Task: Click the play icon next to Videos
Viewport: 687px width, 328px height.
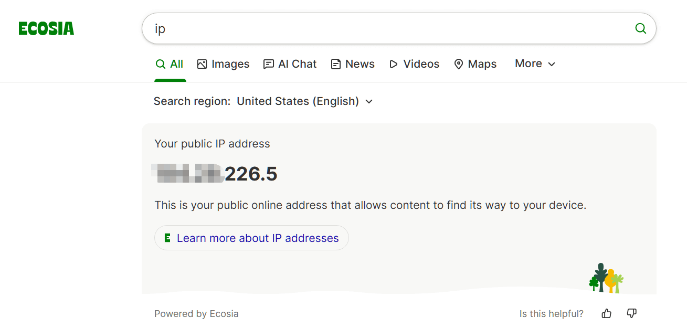Action: (394, 64)
